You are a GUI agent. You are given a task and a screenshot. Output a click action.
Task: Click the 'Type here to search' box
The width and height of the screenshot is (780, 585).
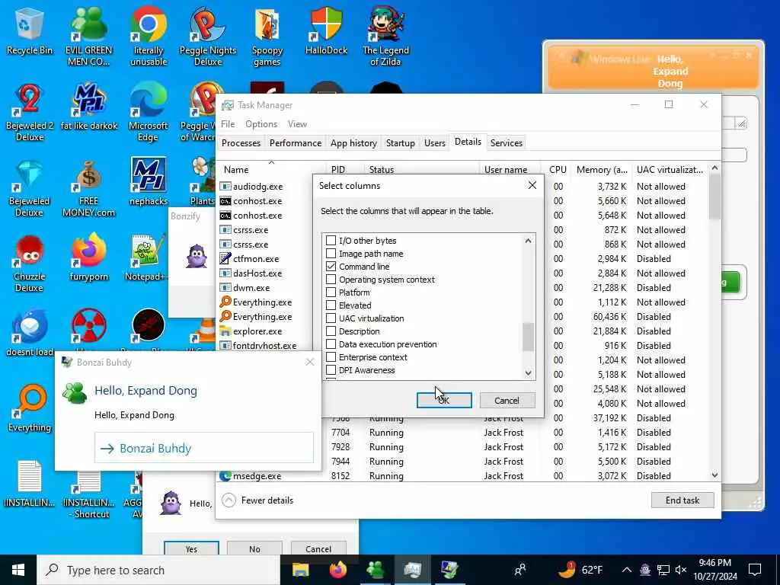tap(158, 570)
